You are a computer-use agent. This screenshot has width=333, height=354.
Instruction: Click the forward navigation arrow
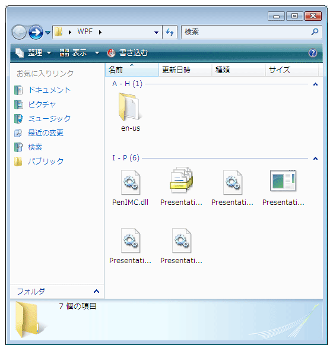click(36, 32)
